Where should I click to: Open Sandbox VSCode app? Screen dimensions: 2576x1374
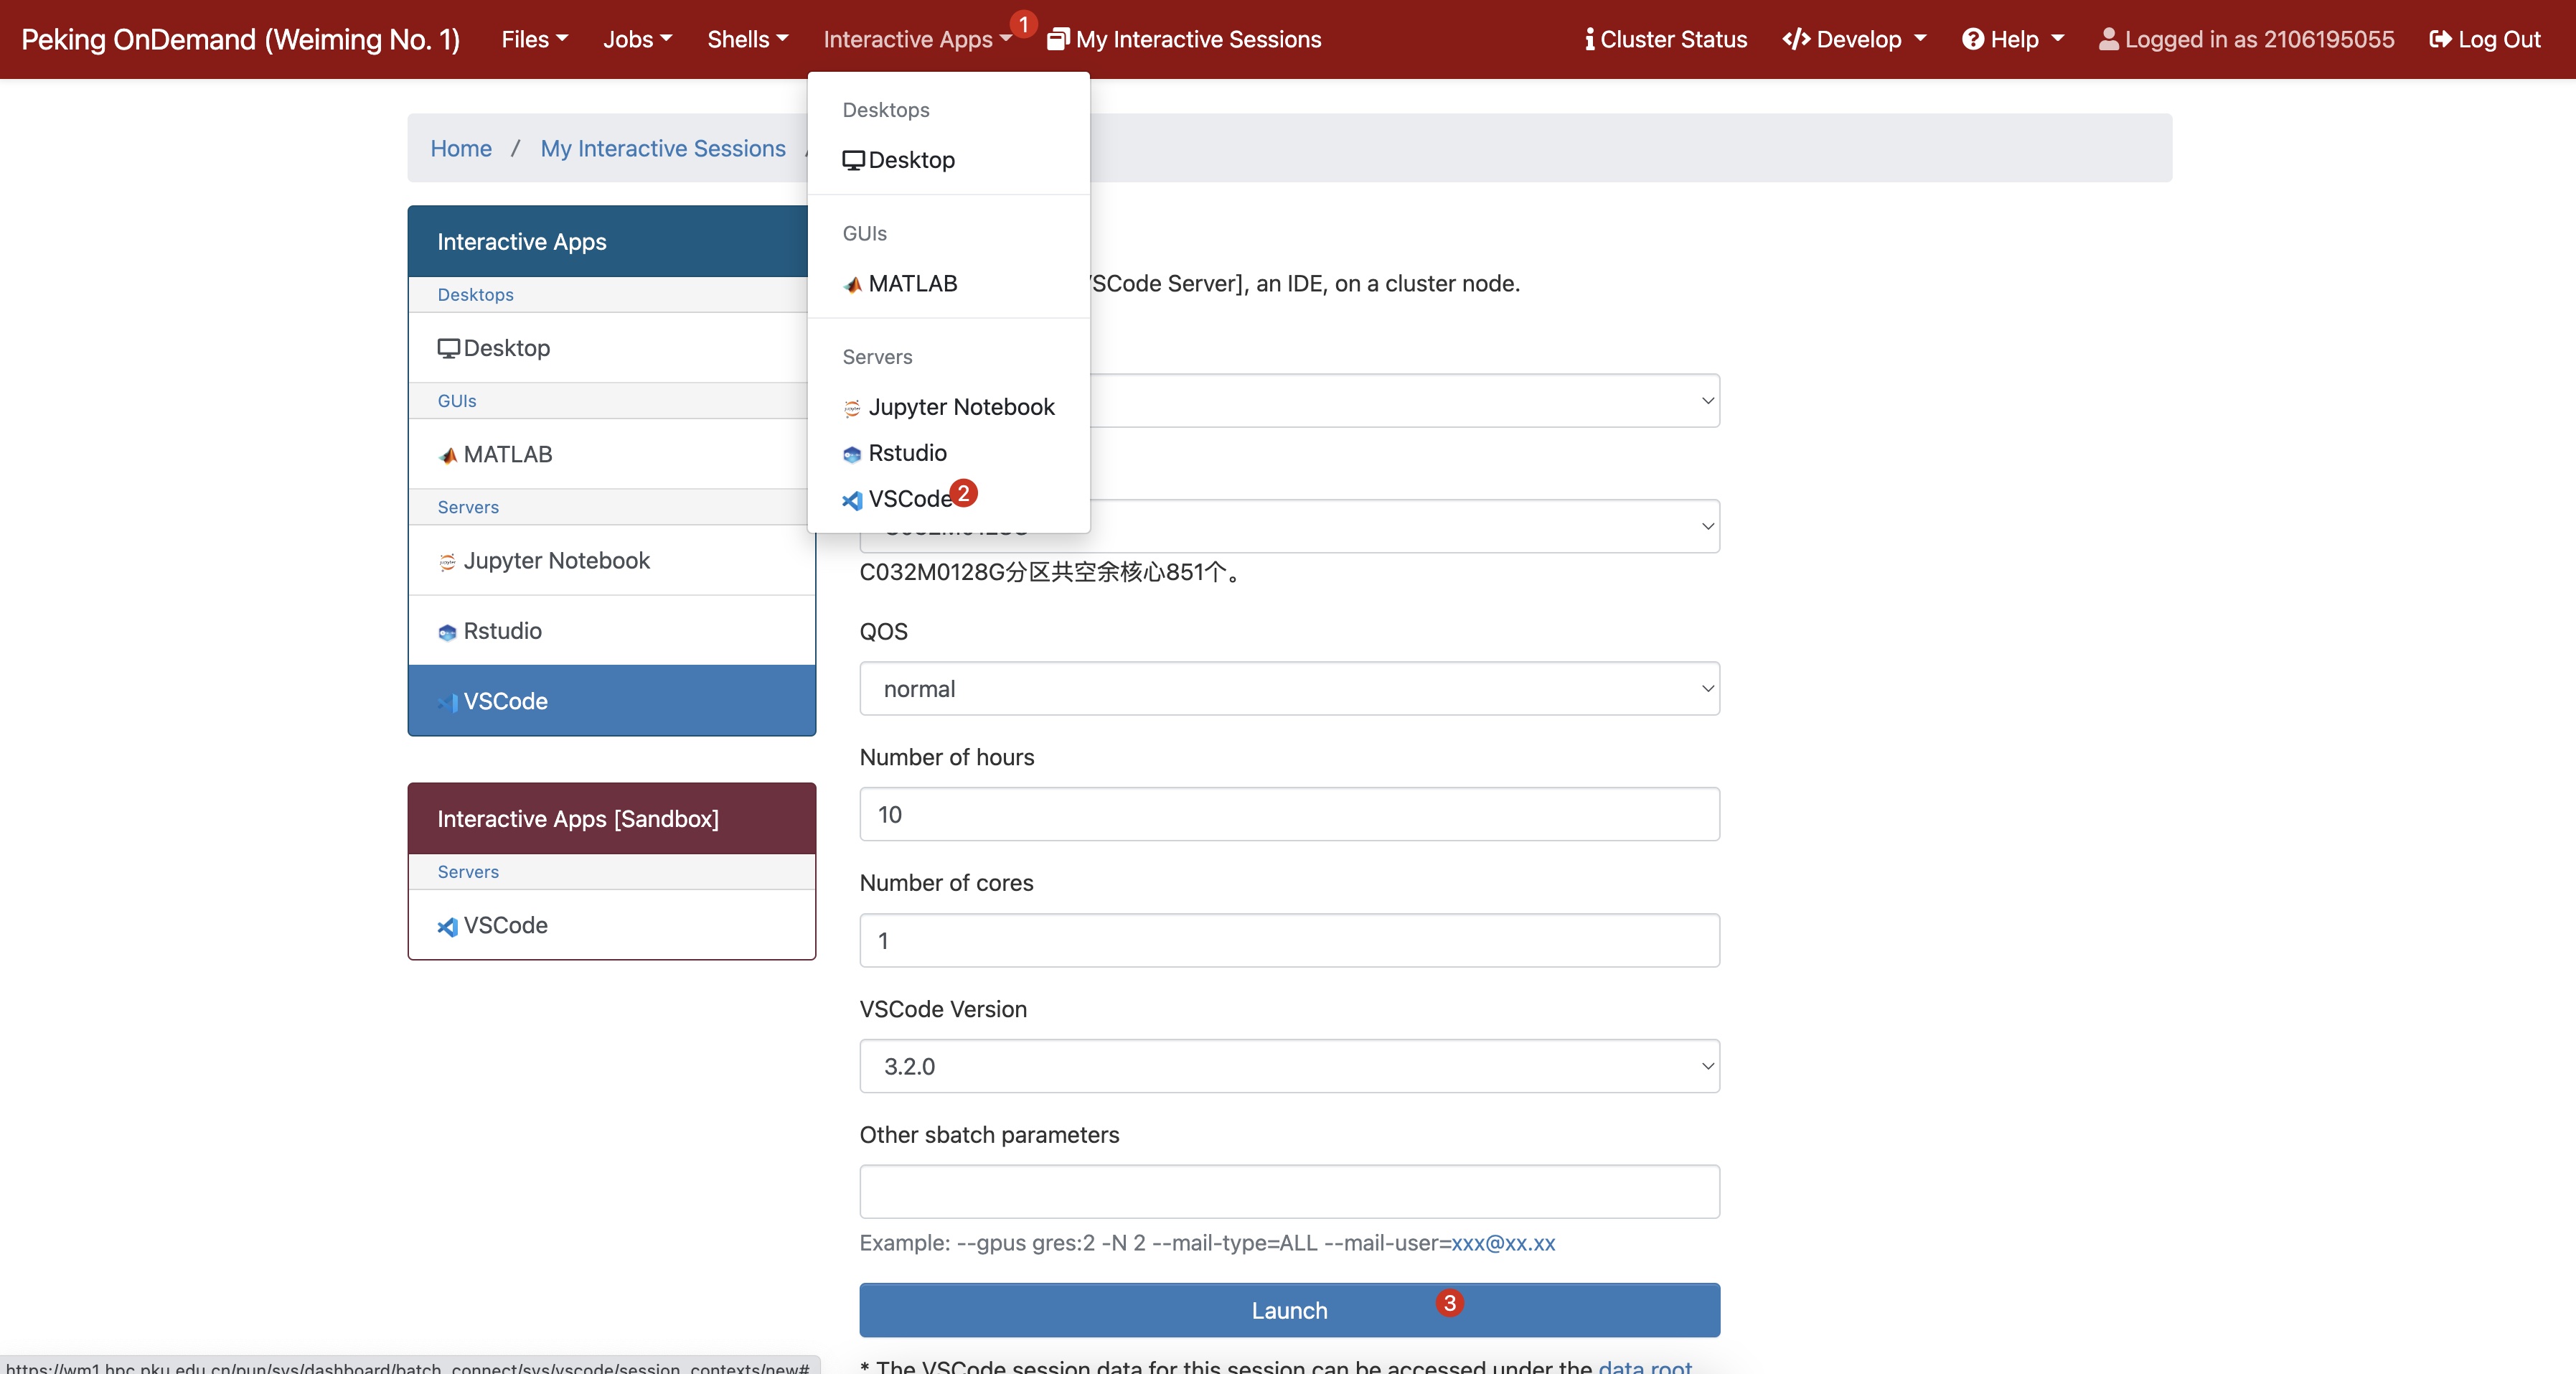[x=611, y=925]
